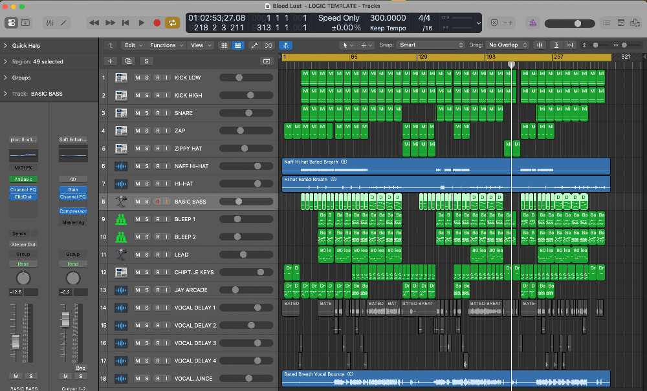The height and width of the screenshot is (391, 647).
Task: Click the KICK LOW drum machine icon
Action: 121,78
